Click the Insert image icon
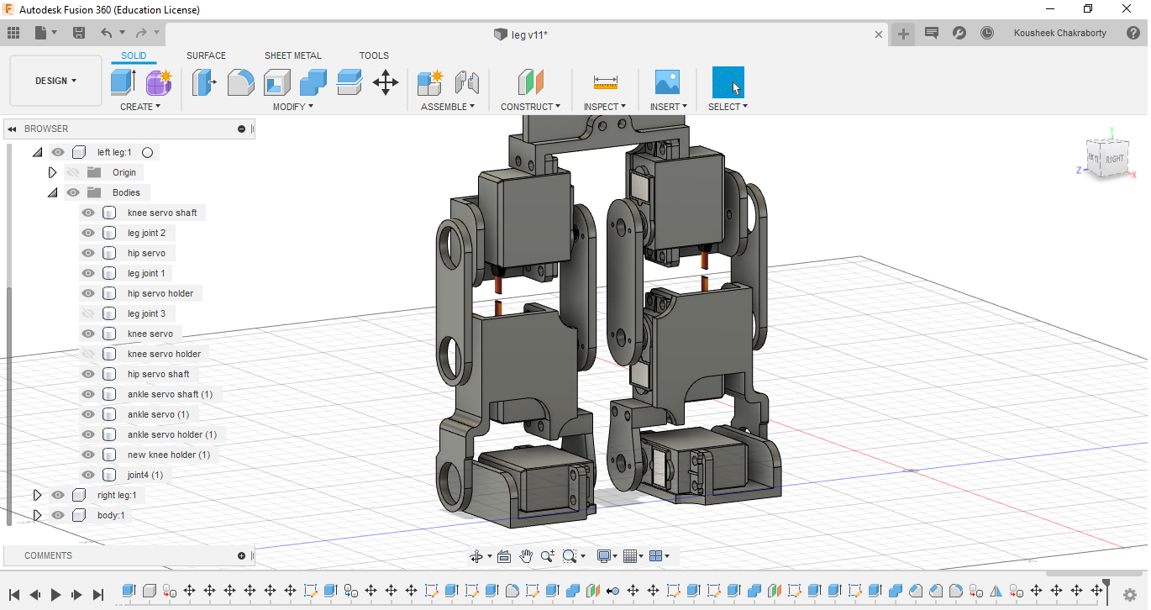Image resolution: width=1151 pixels, height=610 pixels. pyautogui.click(x=667, y=82)
